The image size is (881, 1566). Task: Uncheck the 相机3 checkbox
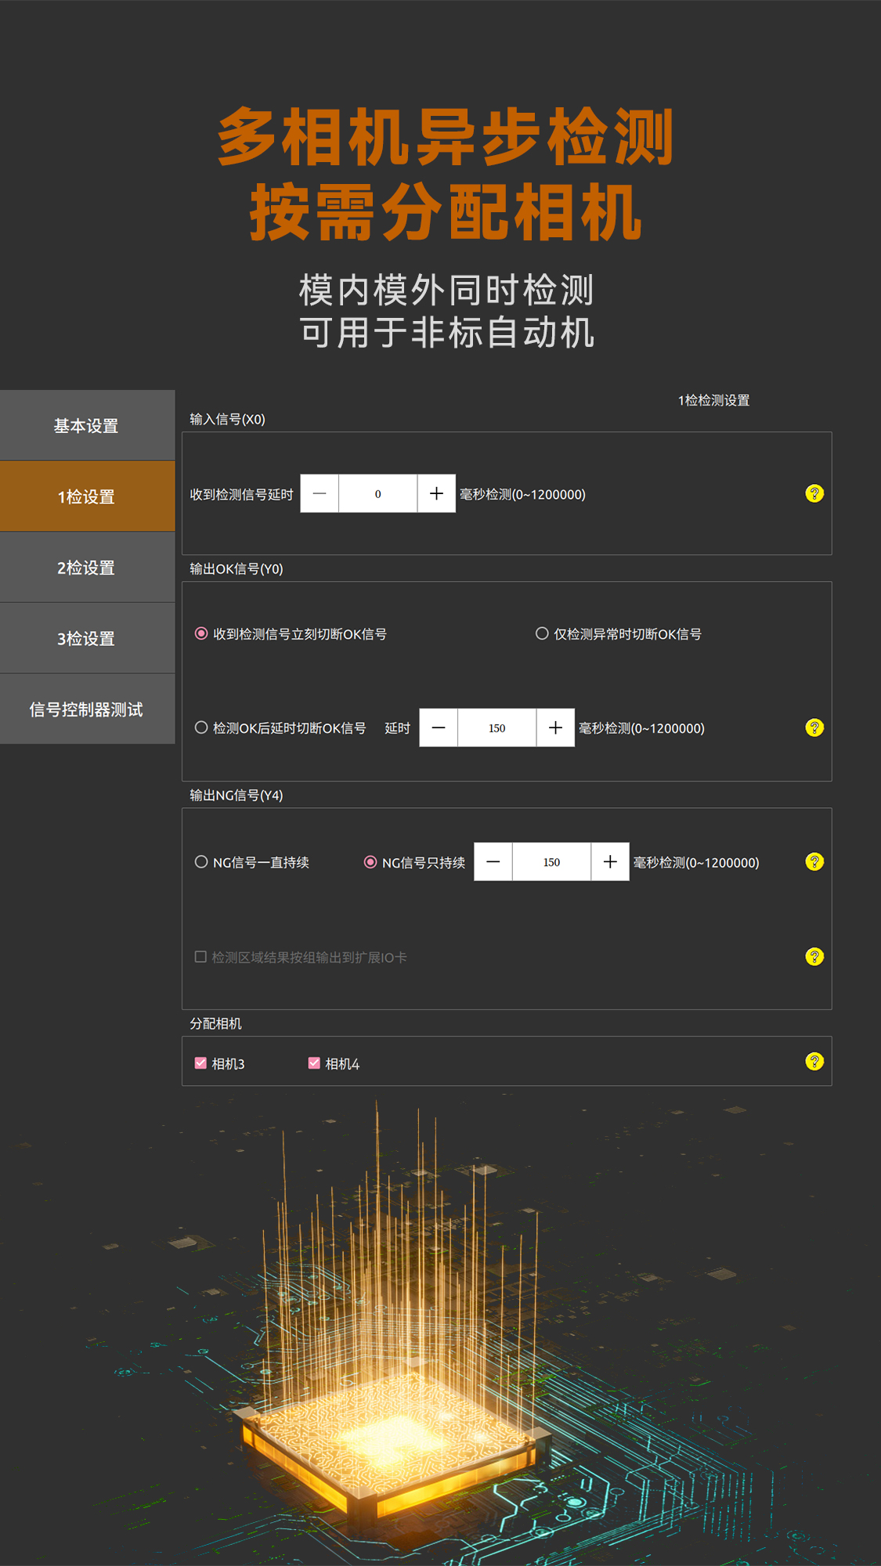(x=200, y=1063)
